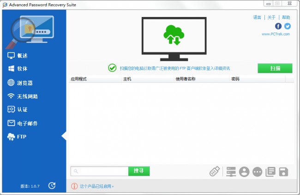Click the app logo in the sidebar
The width and height of the screenshot is (300, 195).
pyautogui.click(x=30, y=31)
